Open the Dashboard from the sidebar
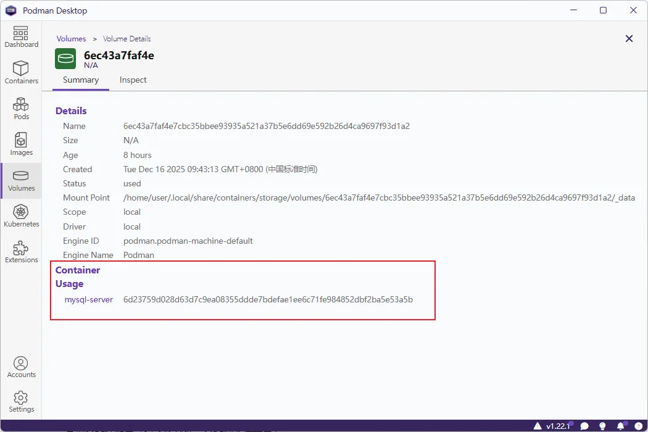Image resolution: width=648 pixels, height=432 pixels. pos(21,37)
